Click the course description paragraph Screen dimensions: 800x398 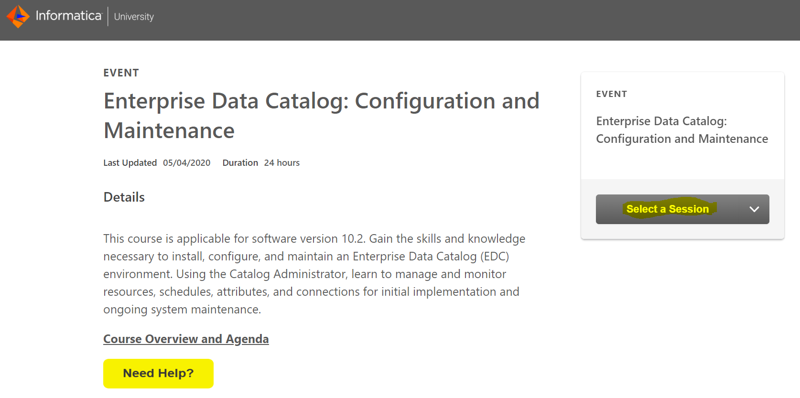coord(314,274)
